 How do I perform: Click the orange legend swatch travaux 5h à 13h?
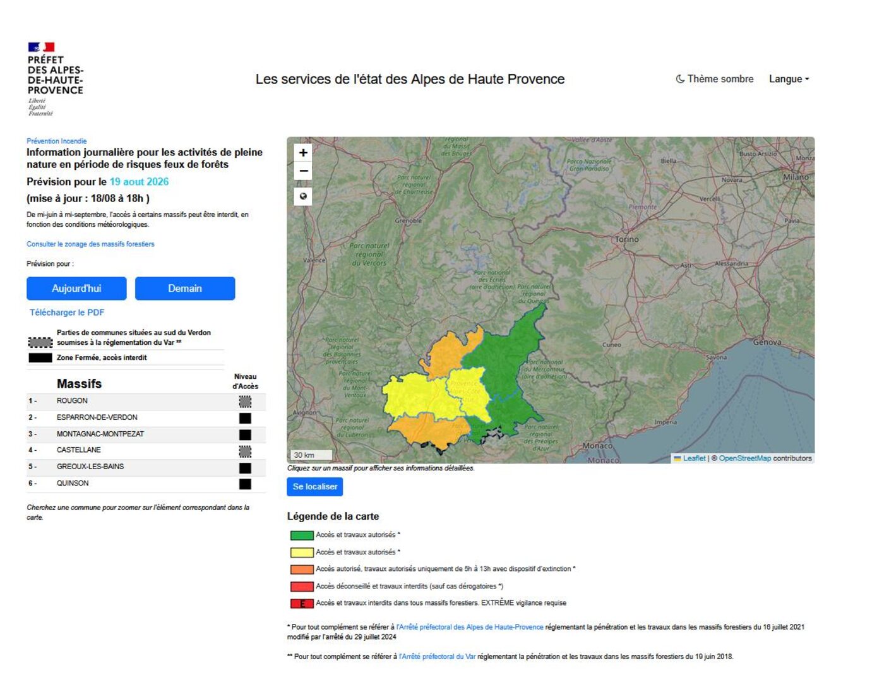(302, 570)
